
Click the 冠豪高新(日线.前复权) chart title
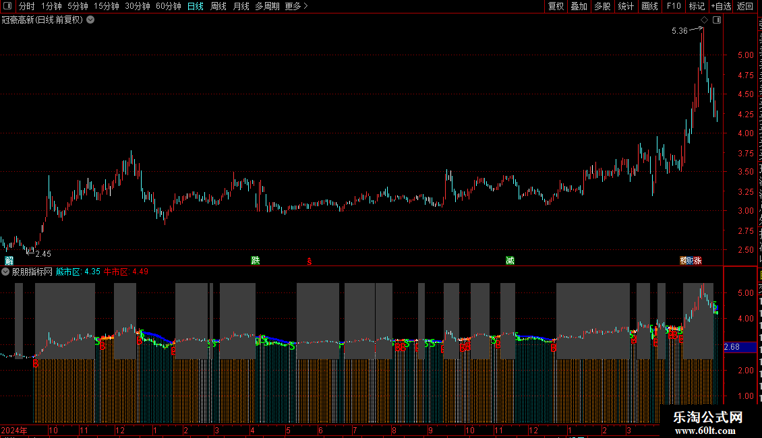pyautogui.click(x=42, y=20)
